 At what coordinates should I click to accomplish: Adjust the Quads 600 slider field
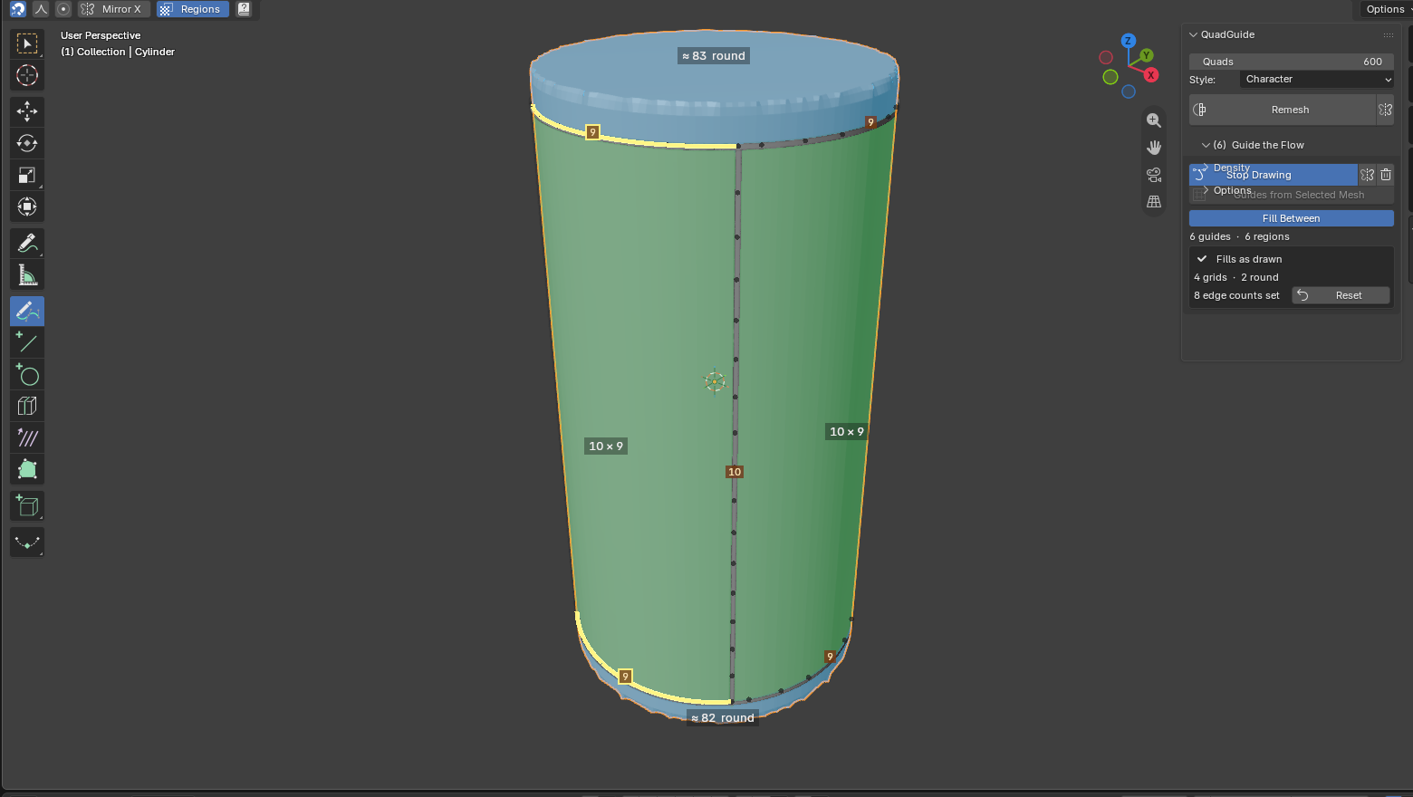pos(1291,62)
